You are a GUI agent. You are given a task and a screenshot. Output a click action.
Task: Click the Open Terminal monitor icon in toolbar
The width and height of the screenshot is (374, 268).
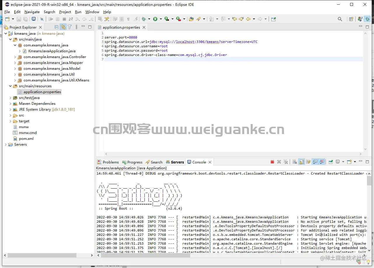[x=34, y=19]
